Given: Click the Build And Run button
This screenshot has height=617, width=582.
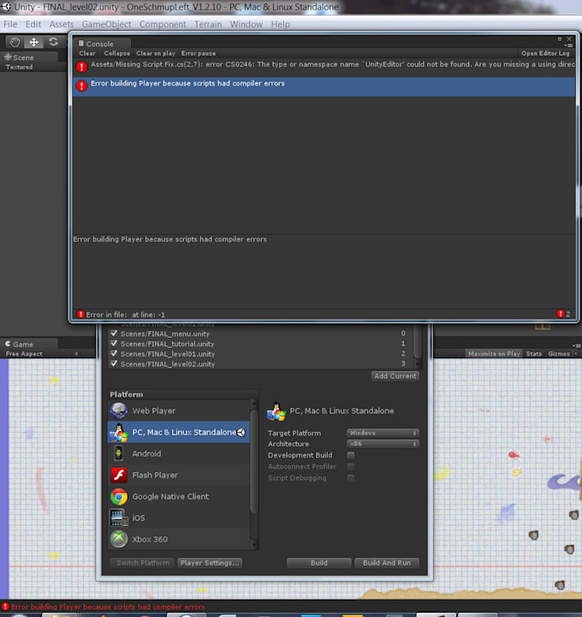Looking at the screenshot, I should tap(387, 563).
